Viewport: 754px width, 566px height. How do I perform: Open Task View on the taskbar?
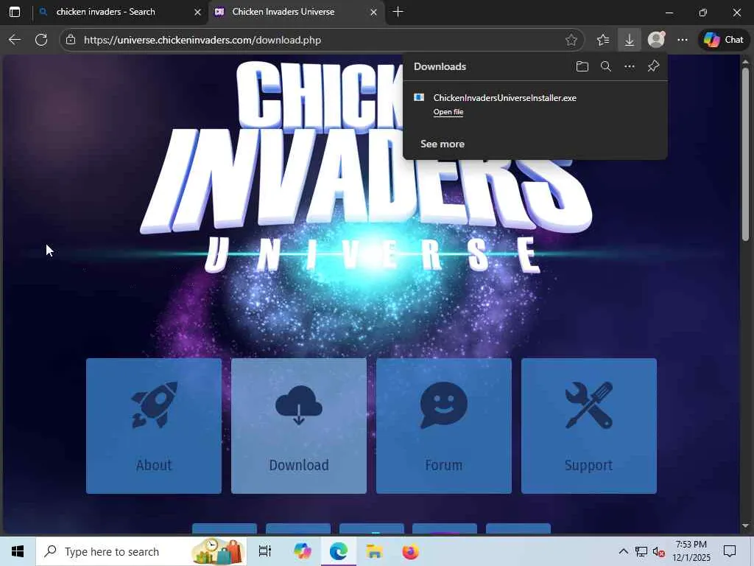click(x=265, y=551)
